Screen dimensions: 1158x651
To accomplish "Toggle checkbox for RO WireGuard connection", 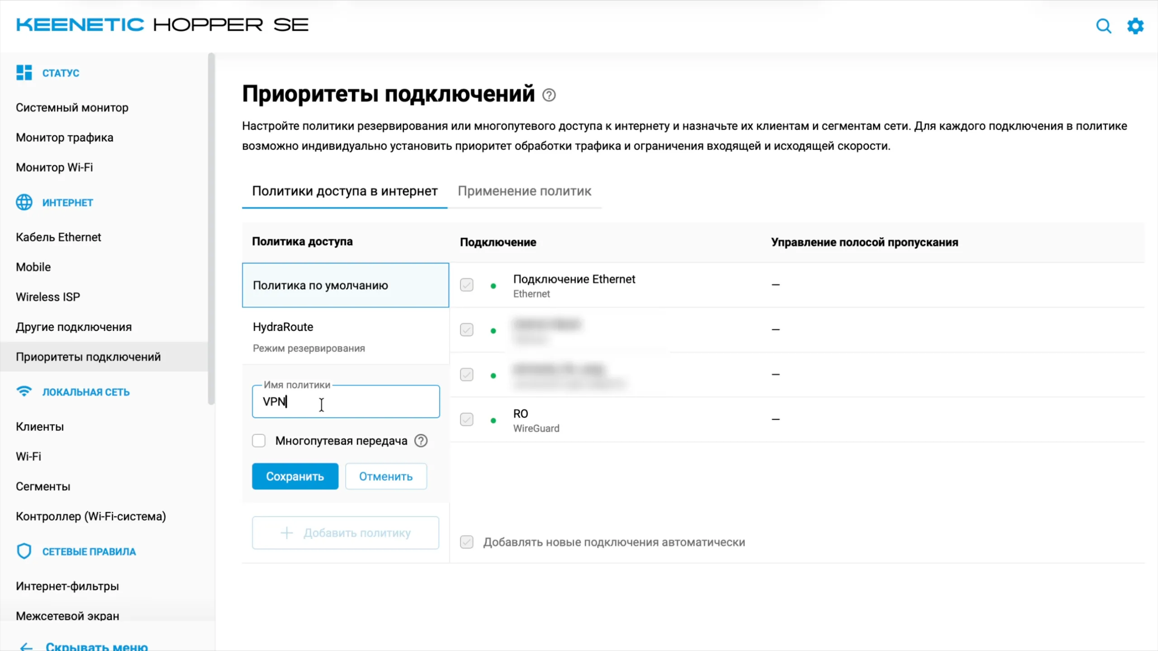I will pos(466,419).
